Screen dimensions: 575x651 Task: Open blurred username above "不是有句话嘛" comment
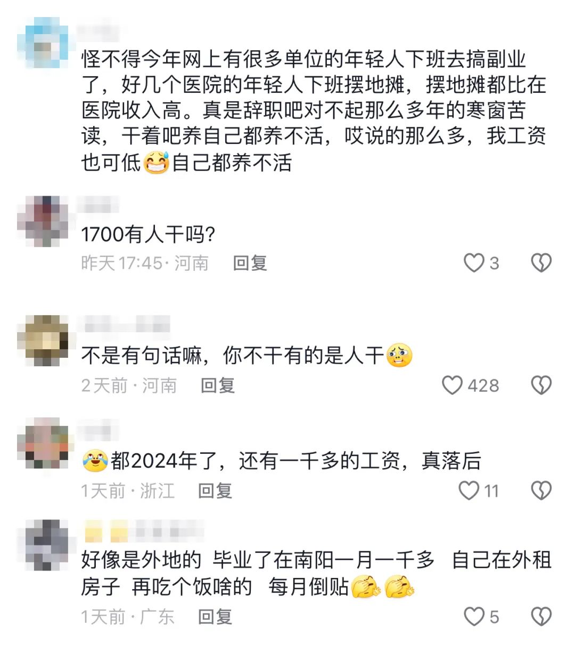(x=125, y=324)
